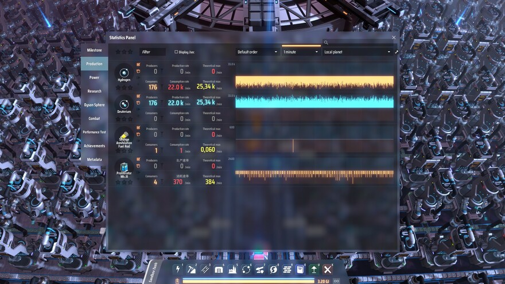Screen dimensions: 505x284
Task: Toggle the Display /sec checkbox
Action: click(x=176, y=52)
